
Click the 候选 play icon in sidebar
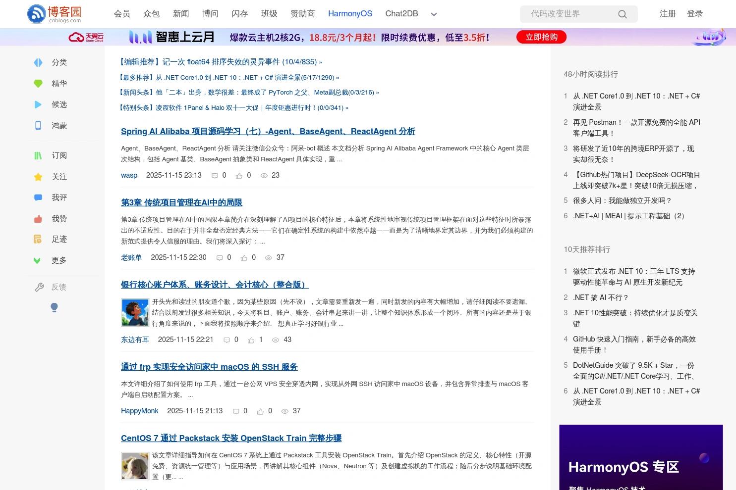click(x=38, y=104)
